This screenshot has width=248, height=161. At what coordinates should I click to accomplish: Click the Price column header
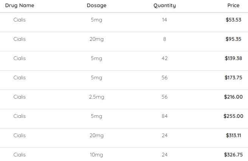pyautogui.click(x=233, y=6)
